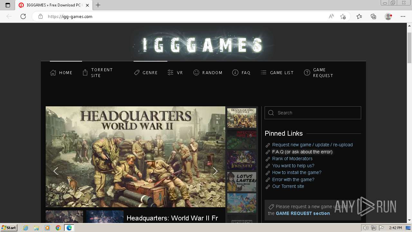This screenshot has width=412, height=232.
Task: Open Error with the game? link
Action: coord(293,179)
